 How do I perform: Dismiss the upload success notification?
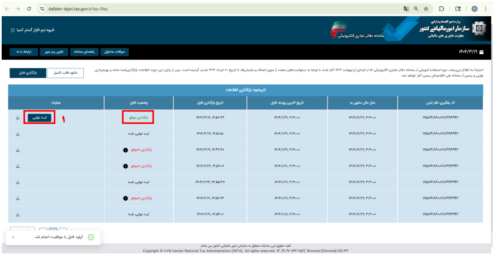click(x=13, y=237)
